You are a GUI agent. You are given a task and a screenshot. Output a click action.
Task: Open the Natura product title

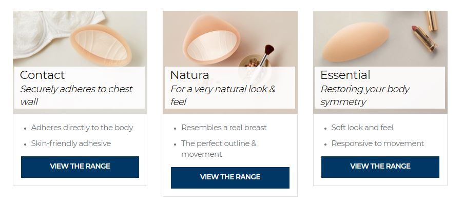189,75
